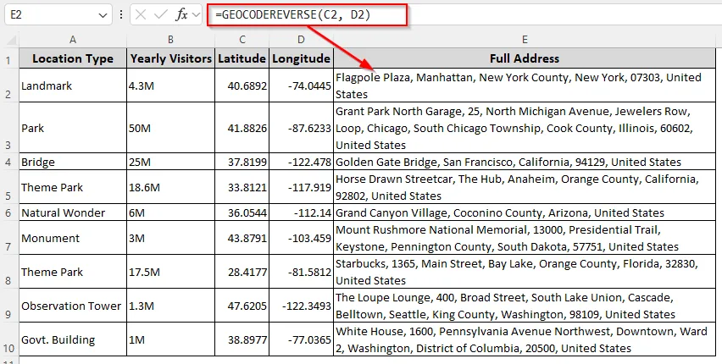Select row 4 header
722x364 pixels.
click(9, 162)
